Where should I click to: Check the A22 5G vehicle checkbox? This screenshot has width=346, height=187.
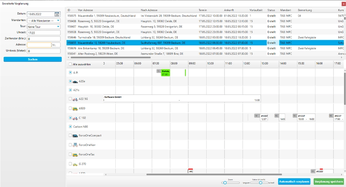coord(70,99)
